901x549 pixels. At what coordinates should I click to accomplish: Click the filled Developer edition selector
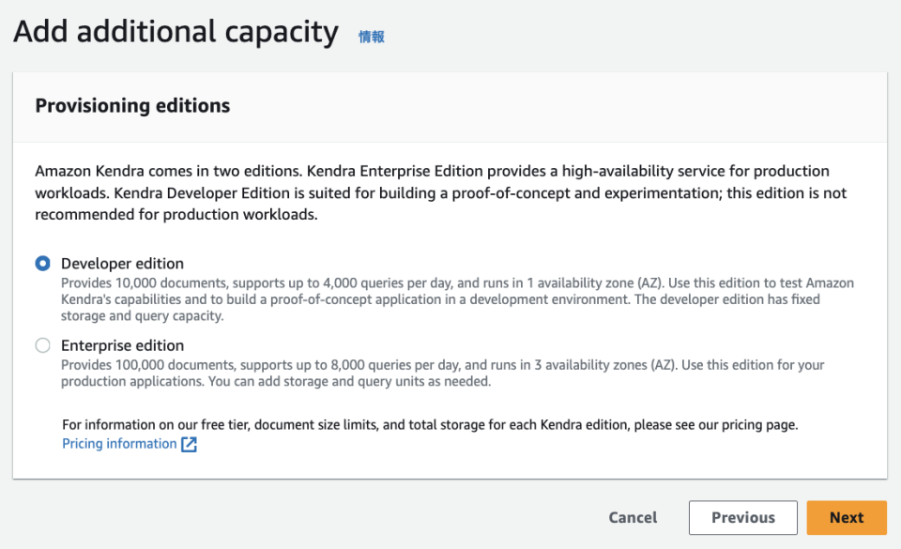click(x=42, y=264)
